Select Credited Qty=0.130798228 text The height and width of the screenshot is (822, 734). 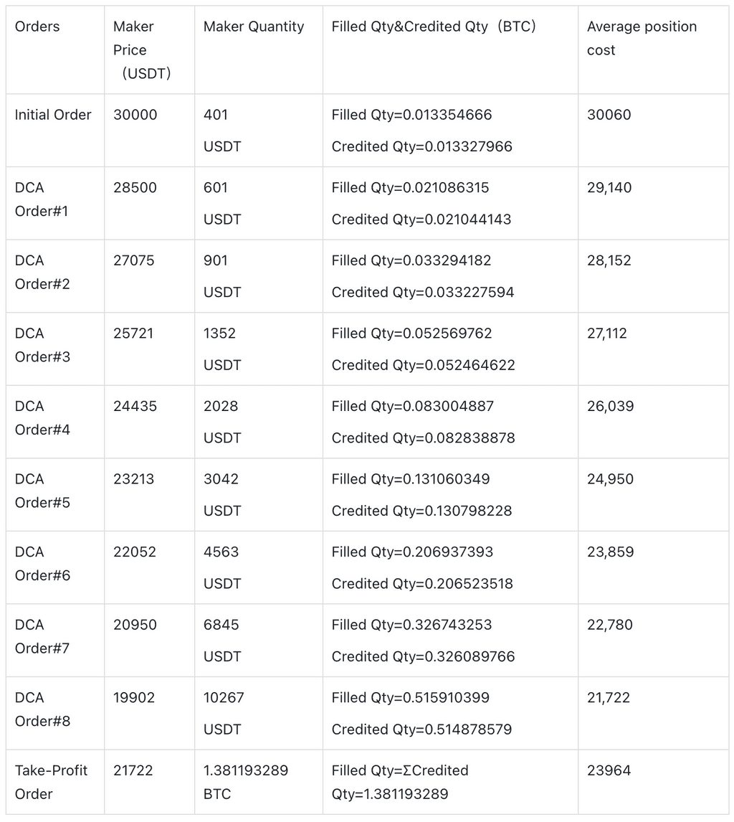[423, 511]
